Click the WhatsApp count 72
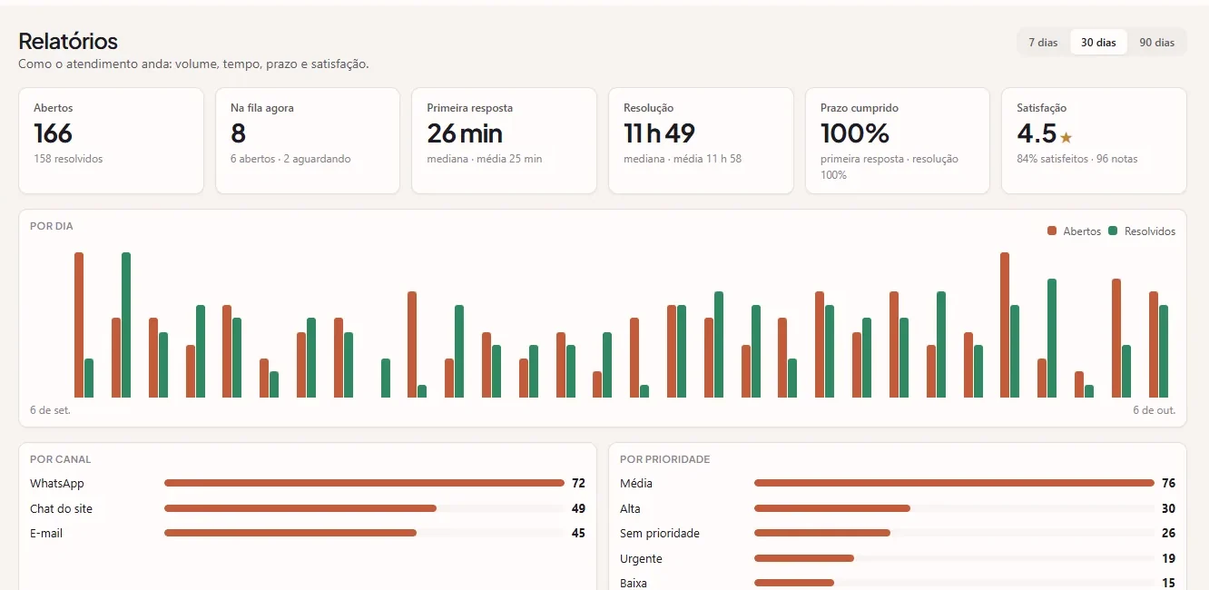The image size is (1209, 590). (578, 483)
